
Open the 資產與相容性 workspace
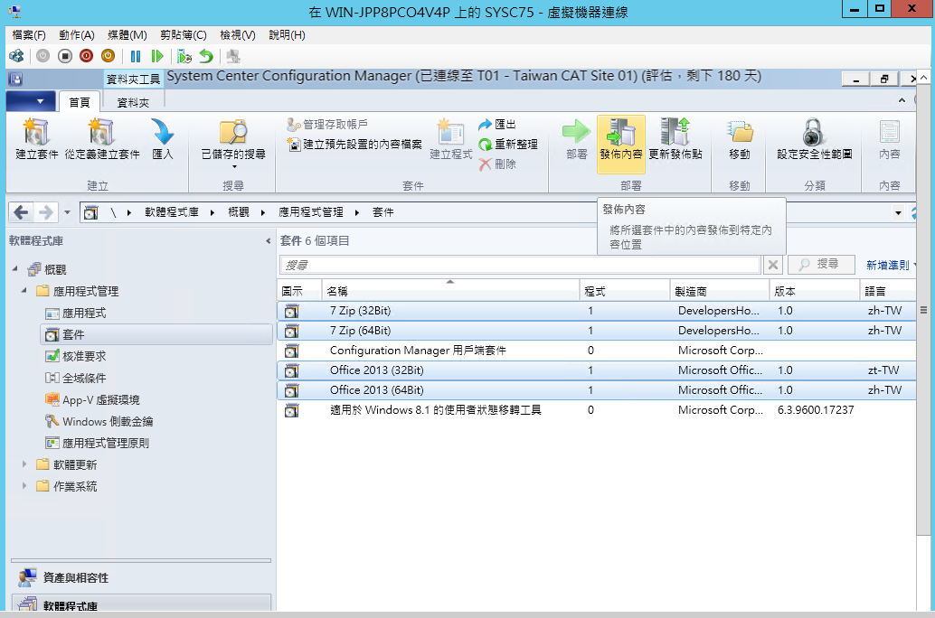point(141,577)
